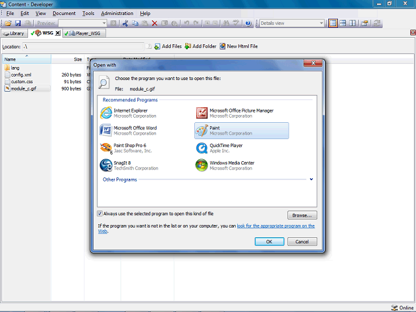Sort by the Name column header

coord(27,59)
